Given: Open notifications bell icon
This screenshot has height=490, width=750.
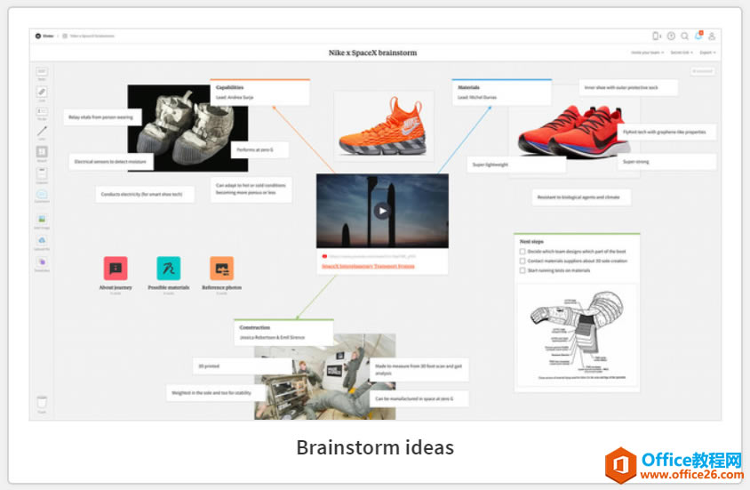Looking at the screenshot, I should tap(698, 36).
